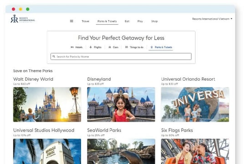Click 'Find Your Perfect Getaway for Less' heading

point(121,38)
